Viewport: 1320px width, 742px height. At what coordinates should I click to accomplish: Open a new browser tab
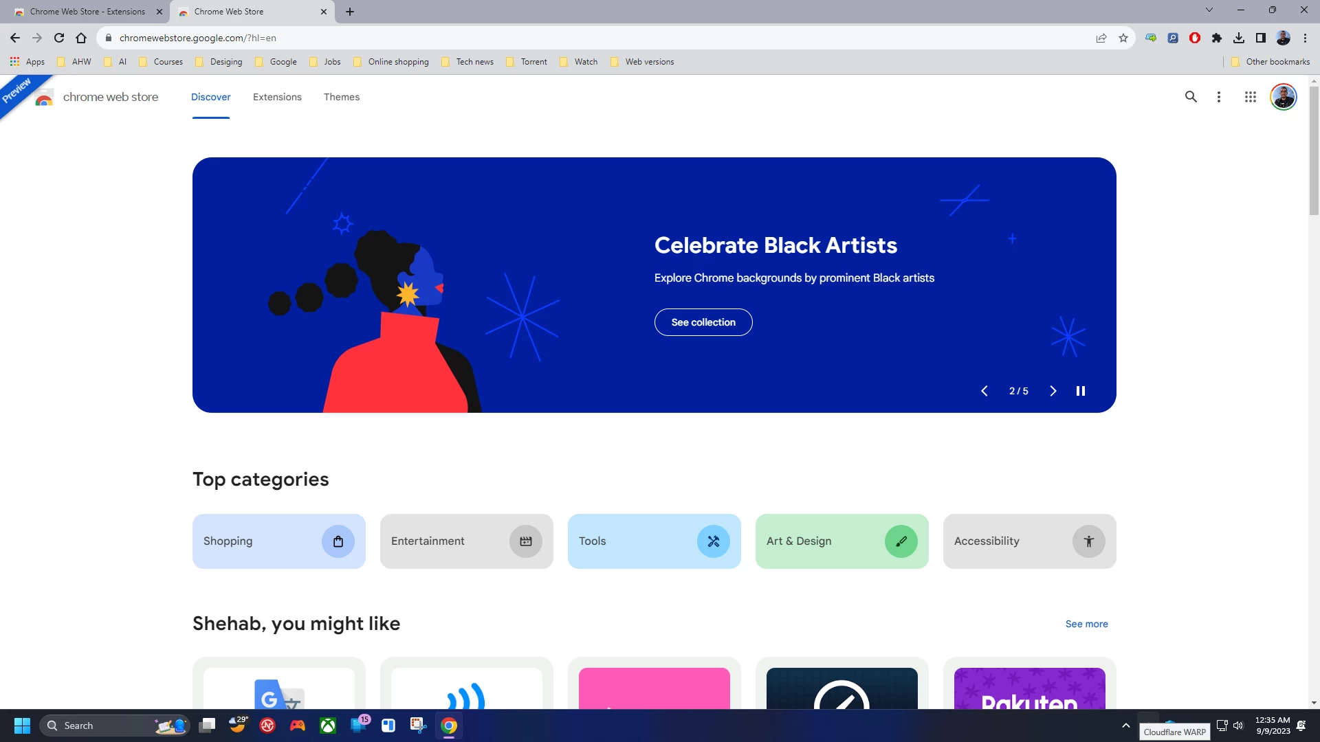click(x=350, y=12)
